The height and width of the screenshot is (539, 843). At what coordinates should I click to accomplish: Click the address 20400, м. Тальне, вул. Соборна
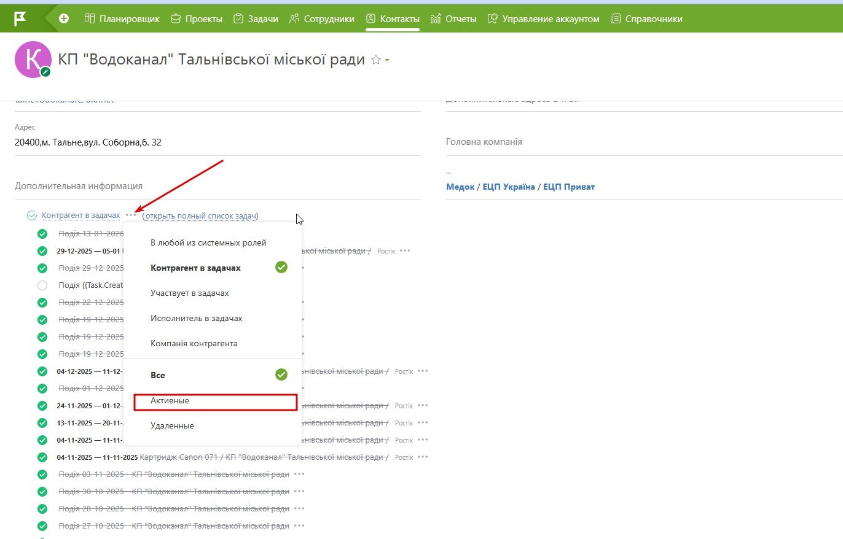pos(88,142)
